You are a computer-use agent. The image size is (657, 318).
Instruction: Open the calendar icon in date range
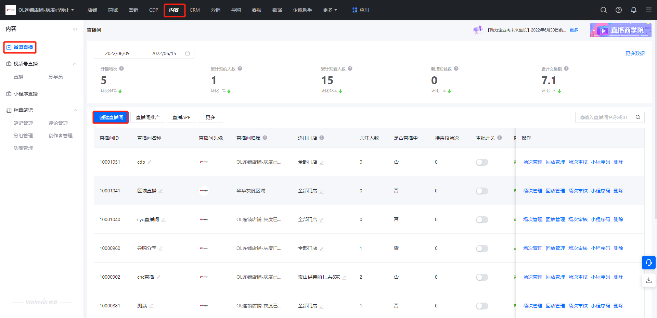point(188,53)
